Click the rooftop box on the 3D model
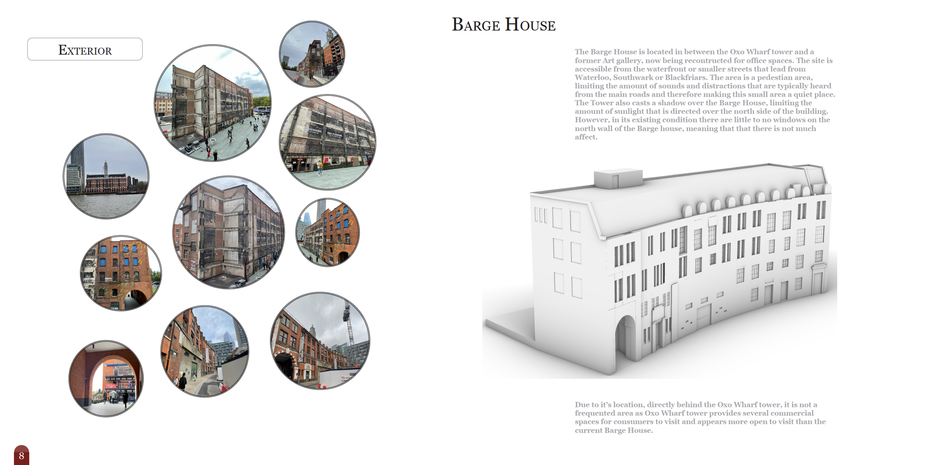Viewport: 936px width, 465px height. click(618, 179)
